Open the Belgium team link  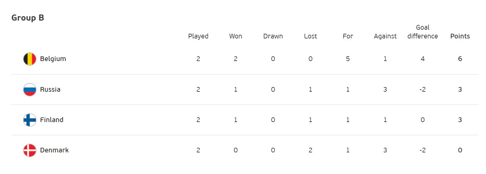coord(53,59)
